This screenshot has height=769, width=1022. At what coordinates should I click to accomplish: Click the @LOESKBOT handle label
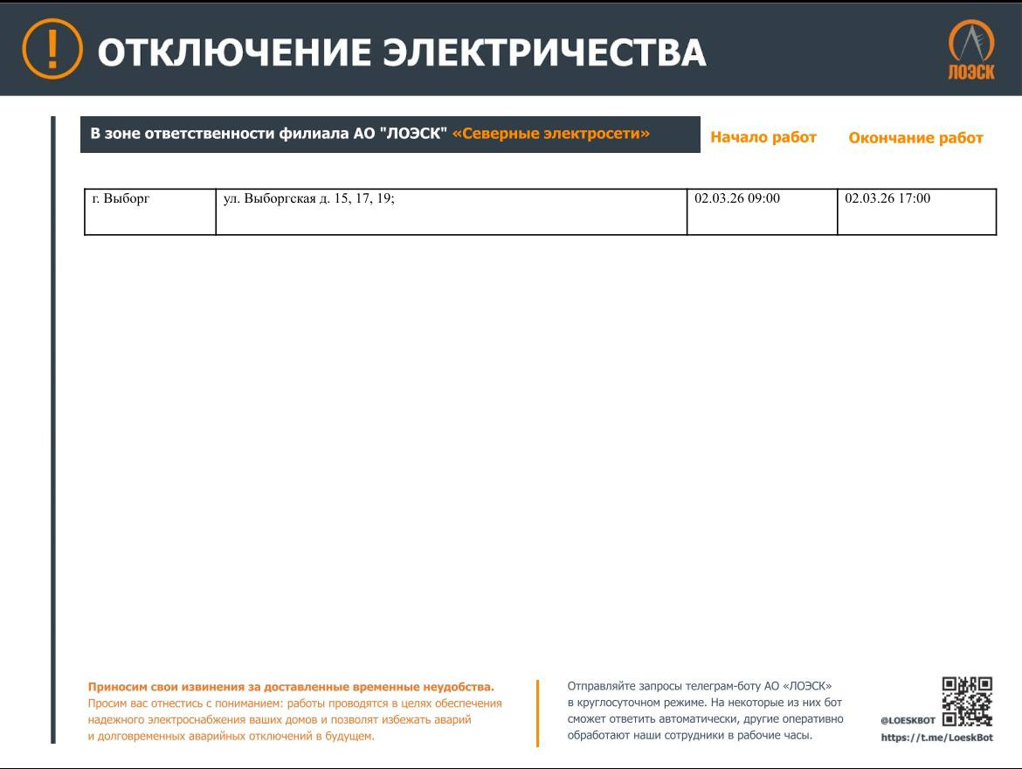(x=908, y=721)
